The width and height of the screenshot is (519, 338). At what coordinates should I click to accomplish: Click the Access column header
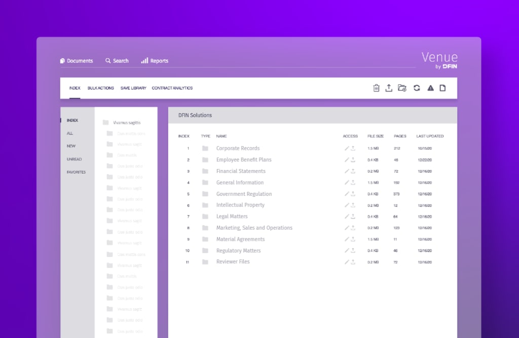(x=350, y=136)
